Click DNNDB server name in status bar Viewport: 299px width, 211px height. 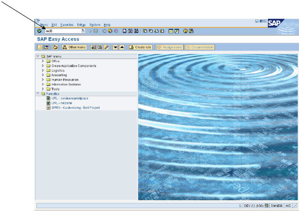(277, 206)
